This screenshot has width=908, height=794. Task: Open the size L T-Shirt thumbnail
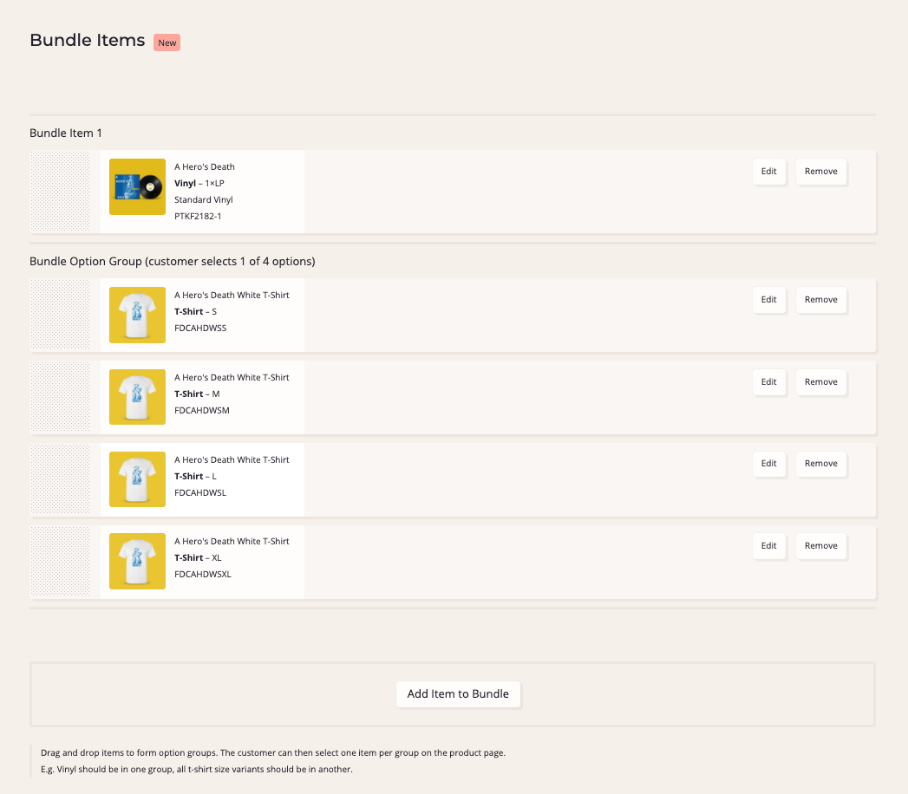137,479
